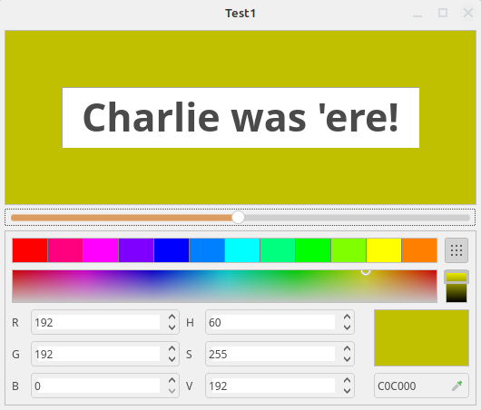
Task: Increase the V value stepper
Action: pyautogui.click(x=347, y=381)
